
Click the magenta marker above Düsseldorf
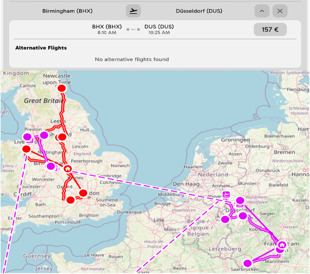tap(240, 201)
